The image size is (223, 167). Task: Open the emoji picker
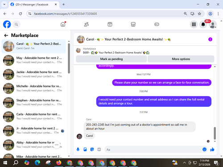pyautogui.click(x=204, y=149)
